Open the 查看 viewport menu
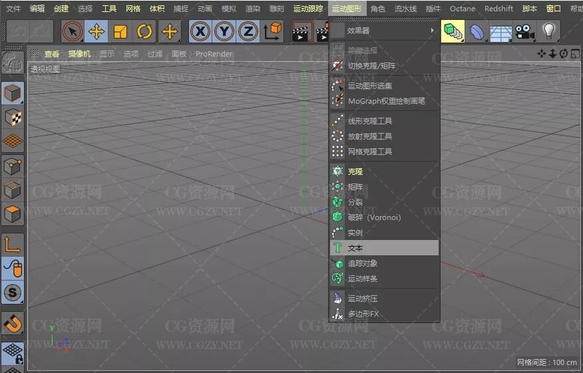 click(x=51, y=54)
